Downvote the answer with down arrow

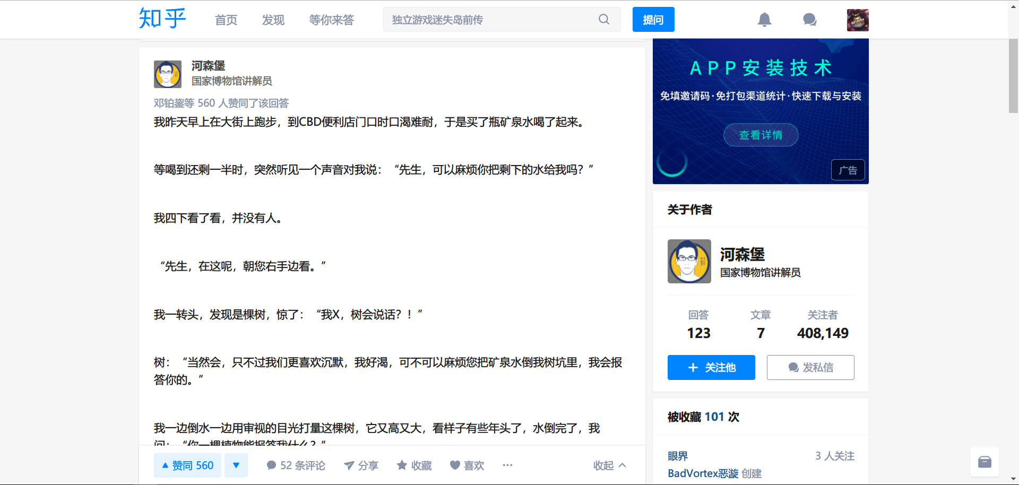pyautogui.click(x=236, y=465)
